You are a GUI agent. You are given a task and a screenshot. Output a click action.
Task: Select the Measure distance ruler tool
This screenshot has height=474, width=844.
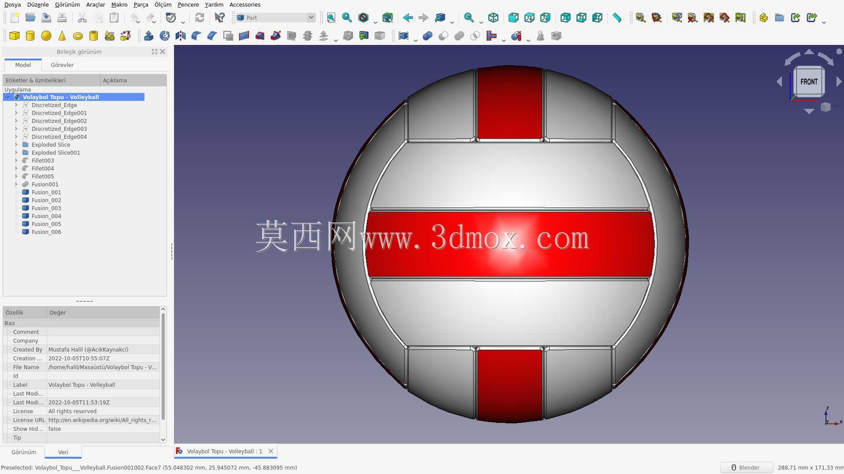[617, 18]
